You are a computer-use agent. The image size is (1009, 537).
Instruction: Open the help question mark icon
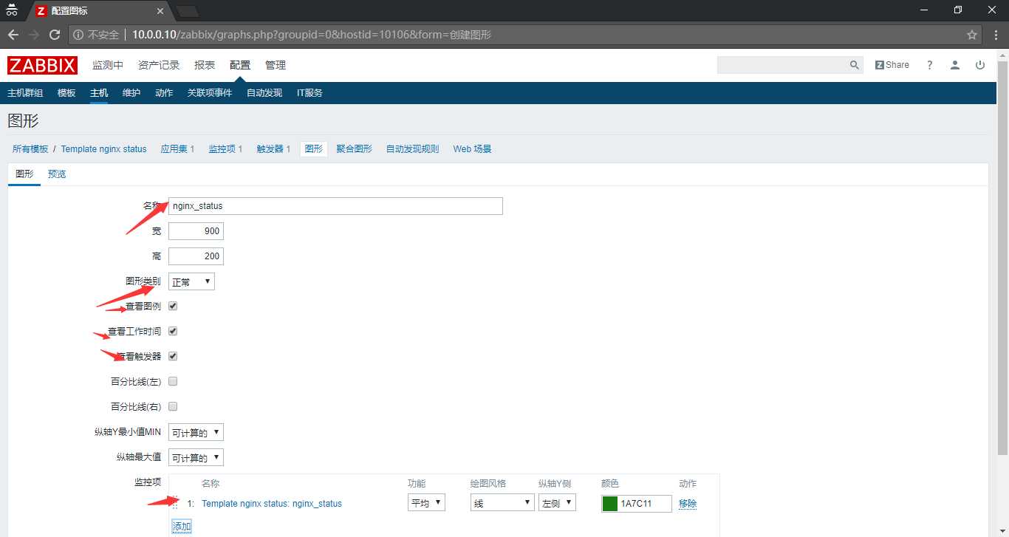[x=930, y=65]
